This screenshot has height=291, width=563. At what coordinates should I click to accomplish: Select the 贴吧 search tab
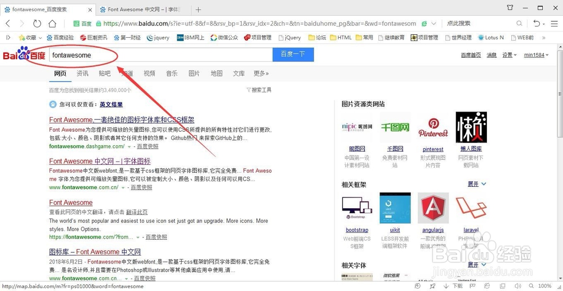105,73
